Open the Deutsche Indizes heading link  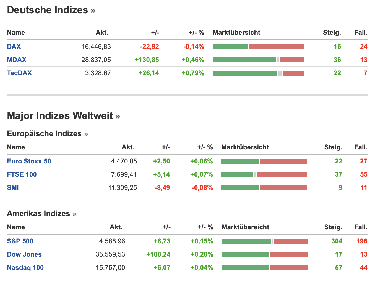coord(51,10)
